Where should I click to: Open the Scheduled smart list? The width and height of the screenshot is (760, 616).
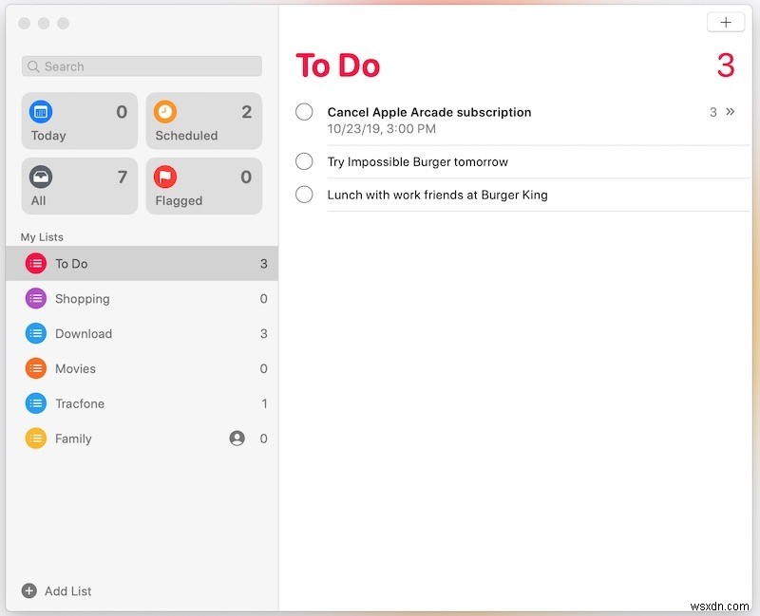pyautogui.click(x=204, y=121)
